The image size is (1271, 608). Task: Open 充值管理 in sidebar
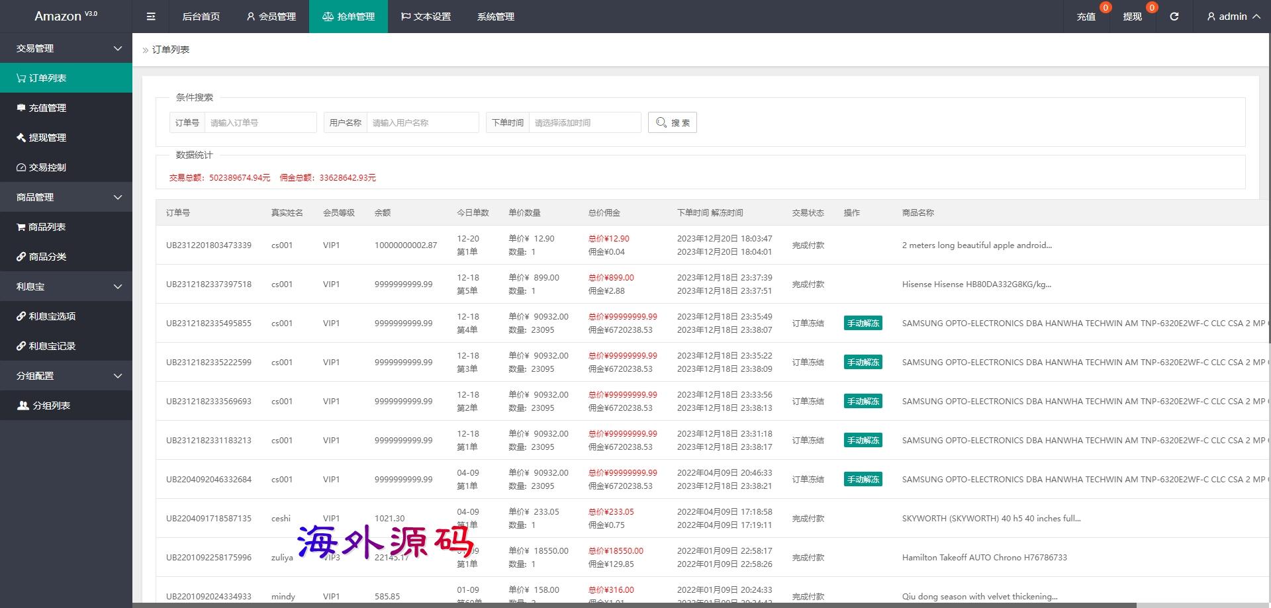pyautogui.click(x=66, y=108)
